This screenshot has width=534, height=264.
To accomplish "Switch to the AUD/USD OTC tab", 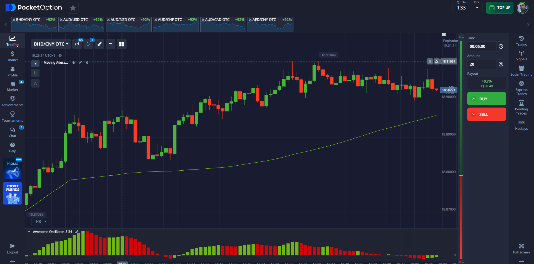I will pyautogui.click(x=81, y=24).
